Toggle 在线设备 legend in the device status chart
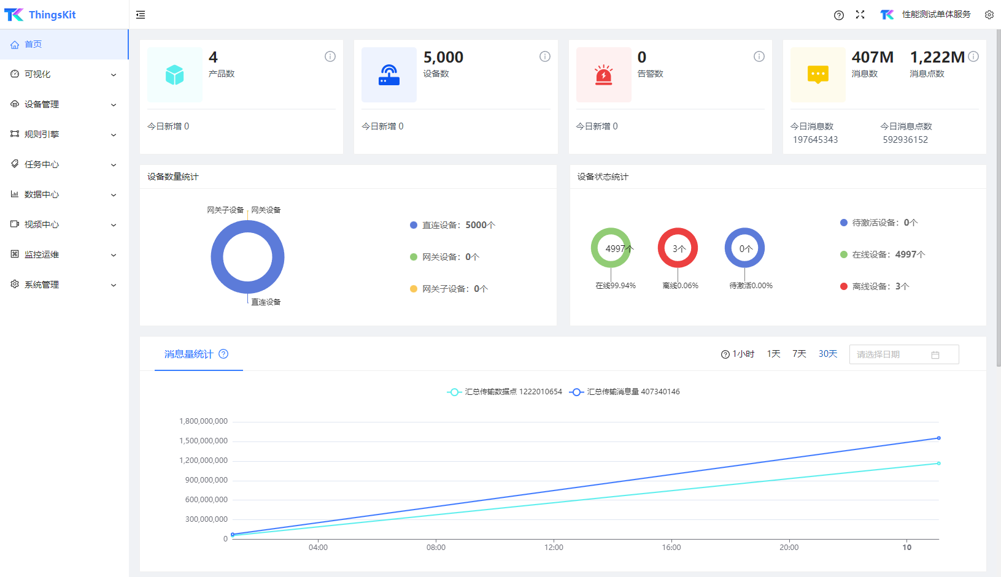 [x=881, y=254]
